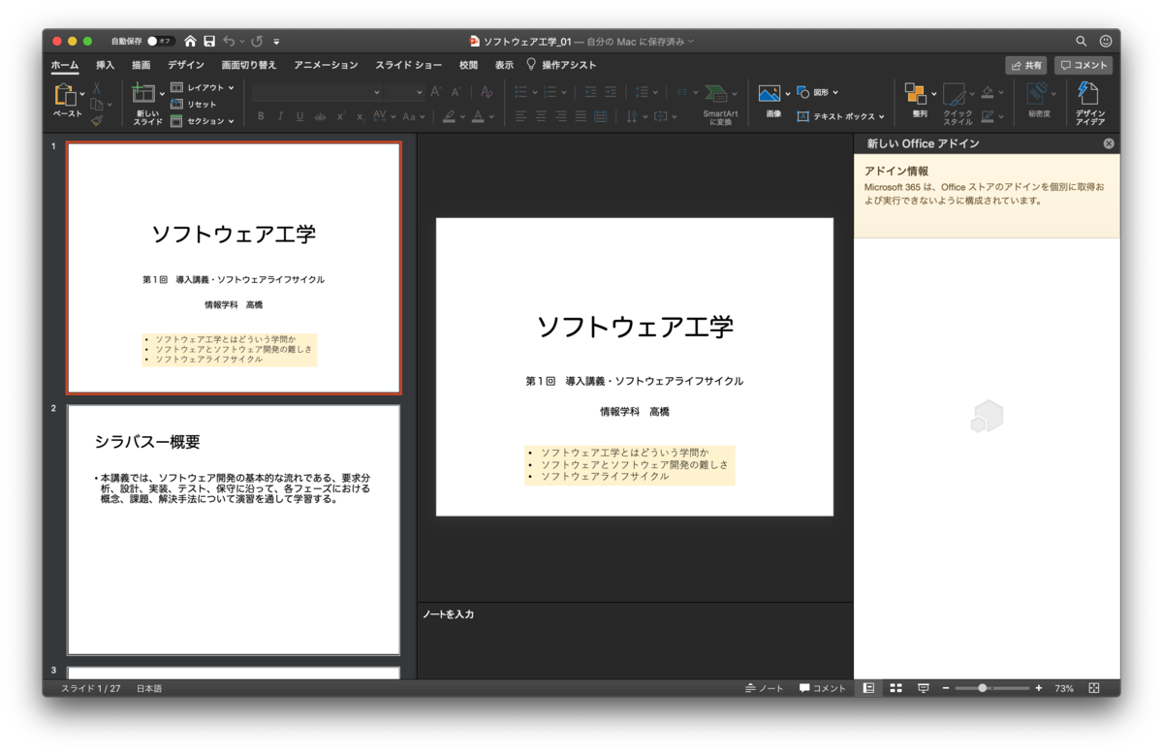1163x753 pixels.
Task: Click the リセット reset icon
Action: click(x=176, y=104)
